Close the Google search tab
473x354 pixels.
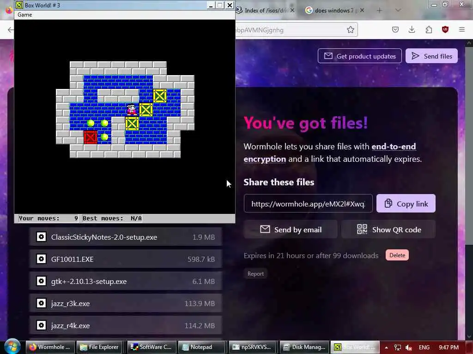pyautogui.click(x=362, y=10)
